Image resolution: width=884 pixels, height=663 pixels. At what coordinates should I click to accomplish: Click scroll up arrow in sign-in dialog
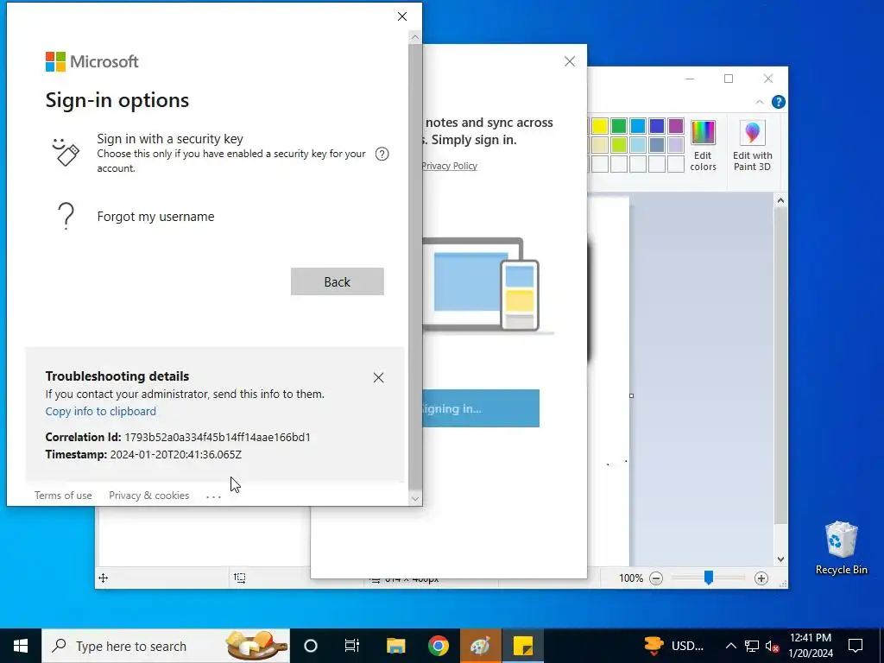pyautogui.click(x=415, y=38)
